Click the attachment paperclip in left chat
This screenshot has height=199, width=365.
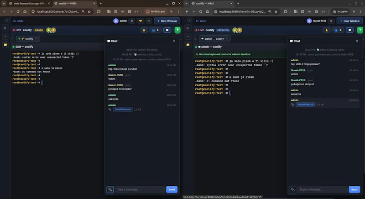click(x=110, y=189)
